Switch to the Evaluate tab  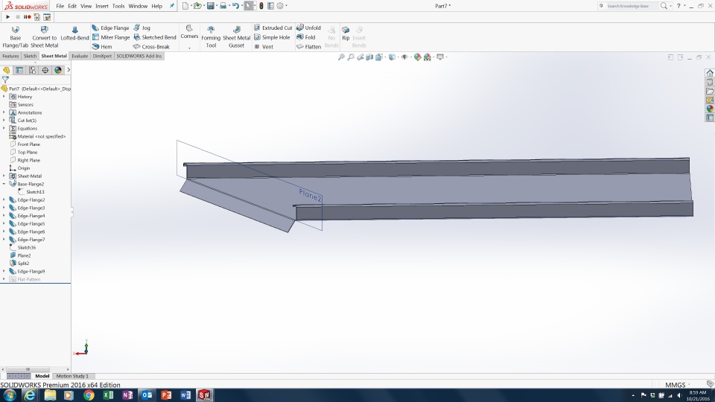tap(80, 56)
